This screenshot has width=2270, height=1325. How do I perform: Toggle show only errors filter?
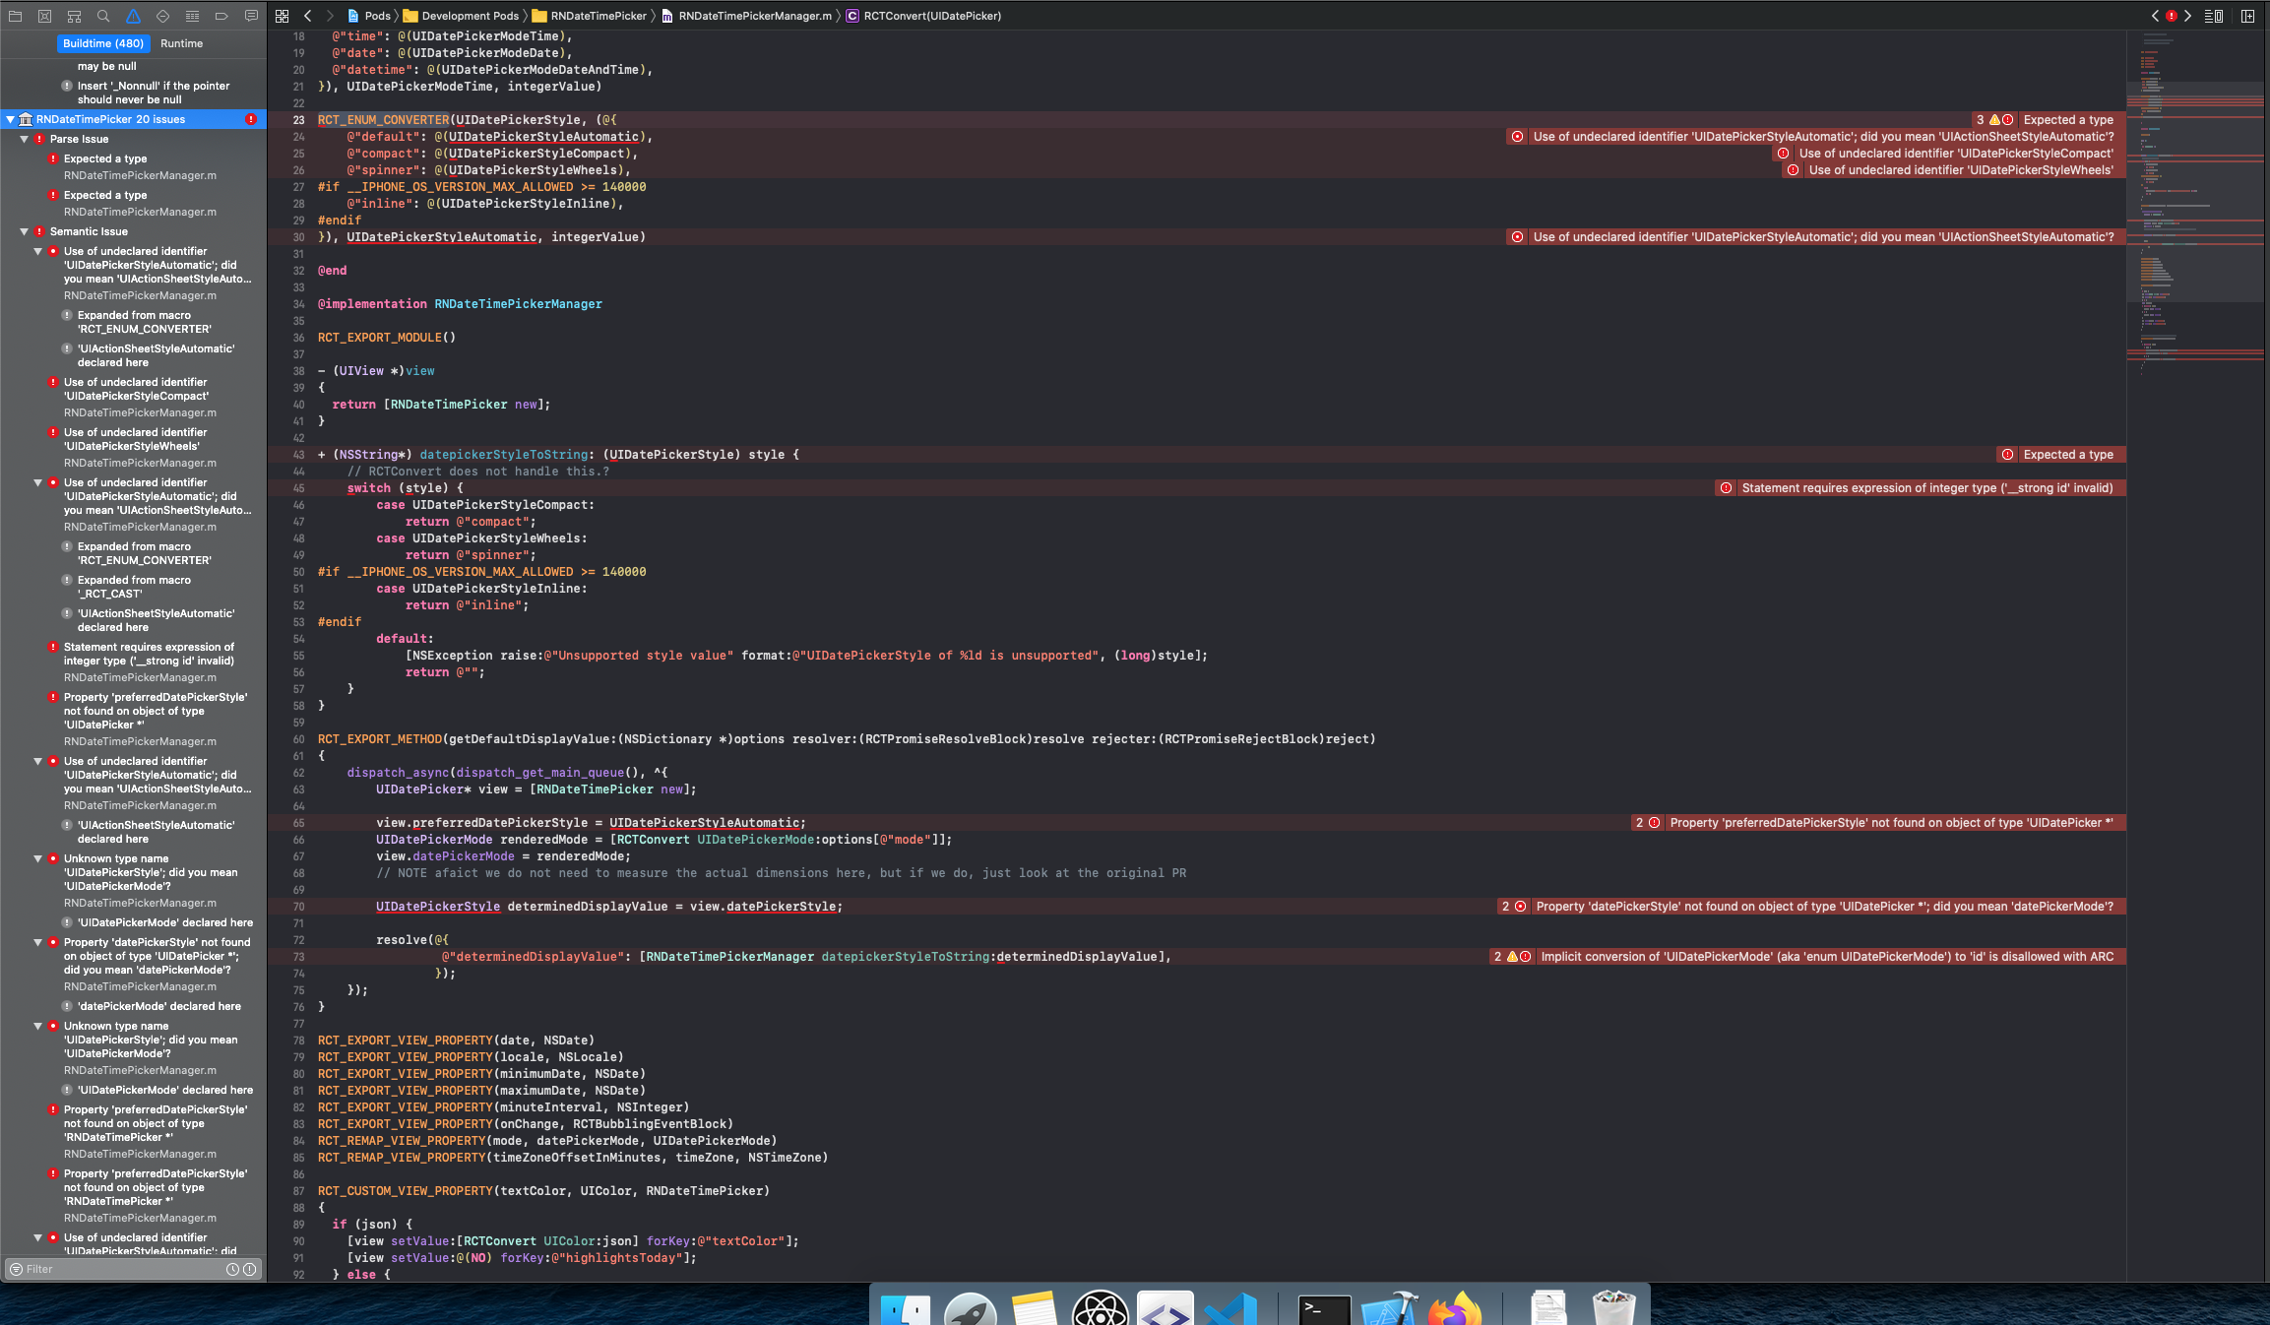click(x=250, y=1269)
